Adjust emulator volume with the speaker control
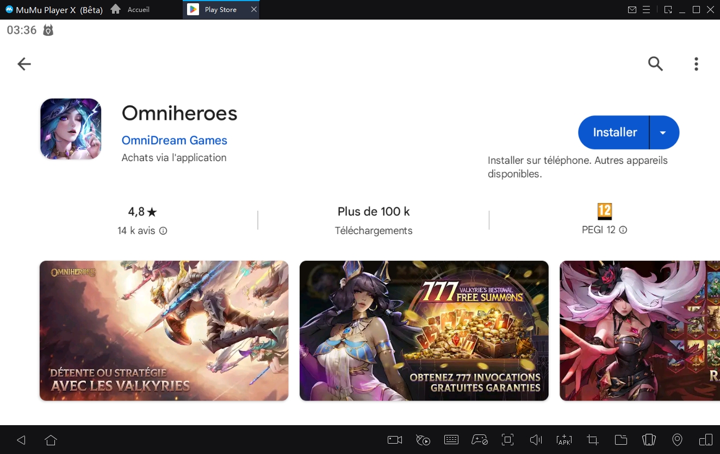Screen dimensions: 720x454 (536, 439)
